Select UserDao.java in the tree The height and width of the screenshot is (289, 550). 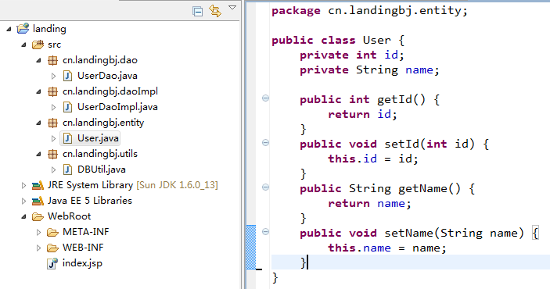[107, 76]
